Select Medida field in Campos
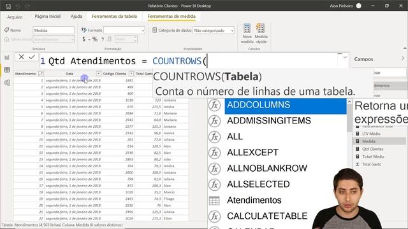The width and height of the screenshot is (408, 229). pyautogui.click(x=368, y=141)
